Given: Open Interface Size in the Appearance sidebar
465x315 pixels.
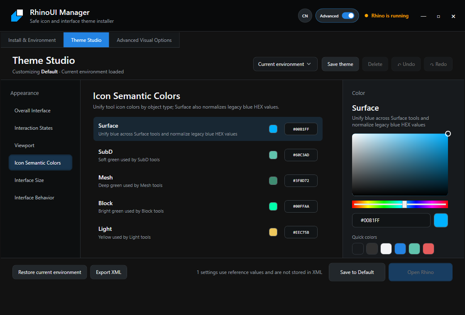Looking at the screenshot, I should click(41, 180).
